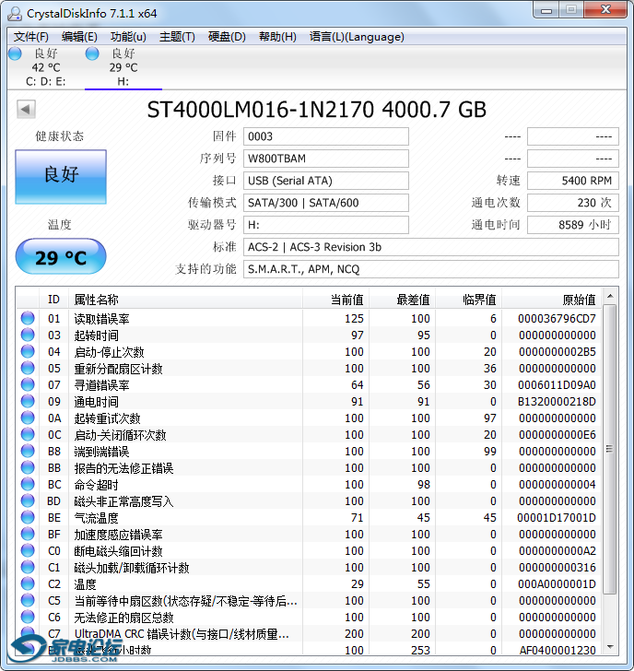Click the status orb for attribute BE 气流温度
This screenshot has height=671, width=634.
coord(28,517)
